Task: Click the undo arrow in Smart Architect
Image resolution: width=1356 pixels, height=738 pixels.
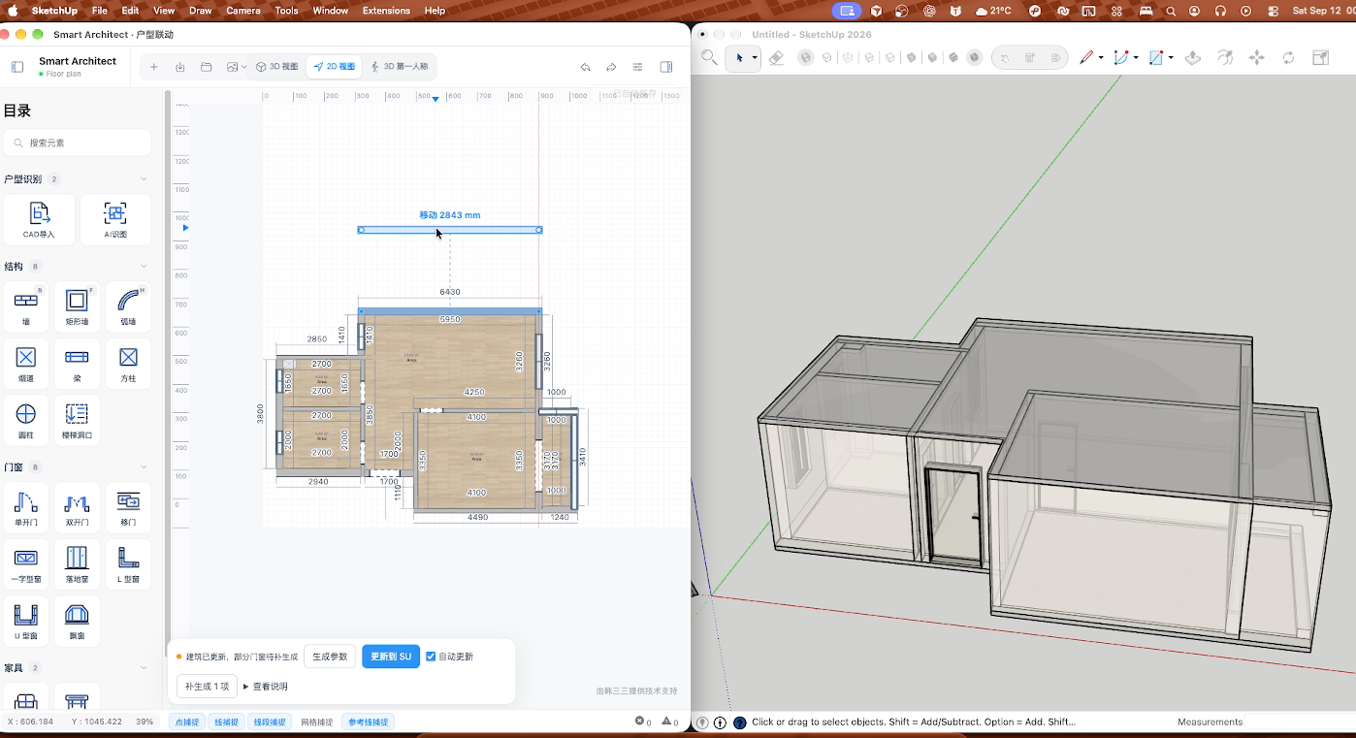Action: tap(585, 67)
